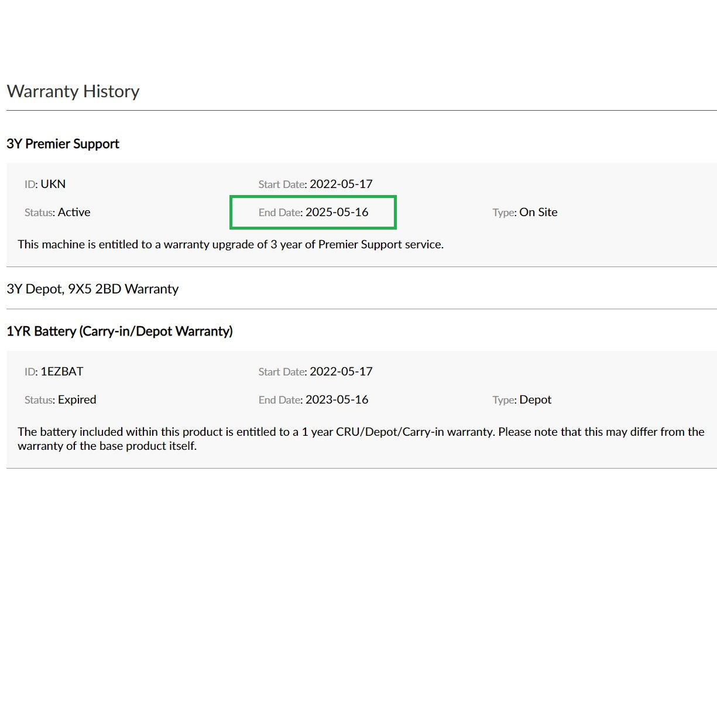
Task: Select the UKN warranty ID
Action: [x=53, y=184]
